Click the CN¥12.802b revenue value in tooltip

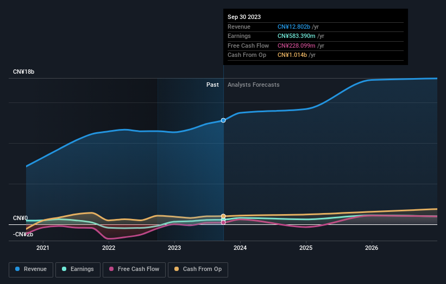point(294,27)
